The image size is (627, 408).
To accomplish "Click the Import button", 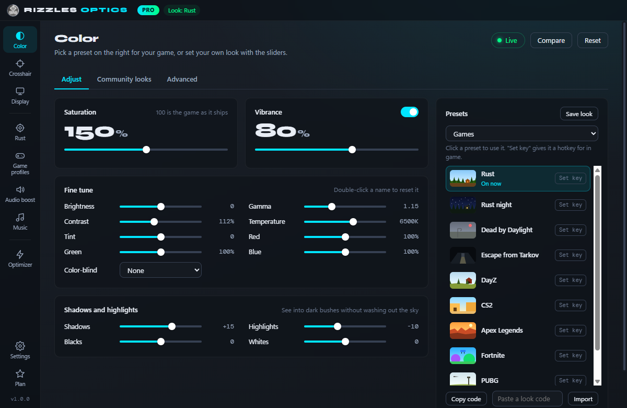I will coord(583,399).
